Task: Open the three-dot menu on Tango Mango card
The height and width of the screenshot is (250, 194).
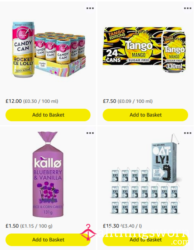Action: (x=188, y=8)
